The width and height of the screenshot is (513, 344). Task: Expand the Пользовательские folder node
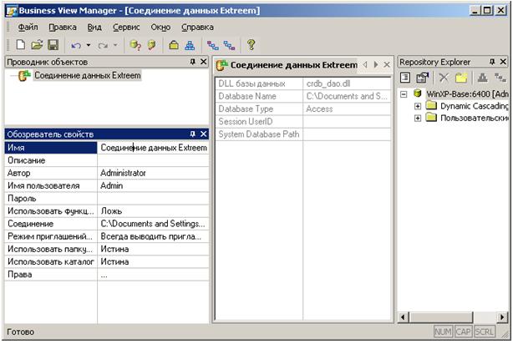(x=418, y=119)
